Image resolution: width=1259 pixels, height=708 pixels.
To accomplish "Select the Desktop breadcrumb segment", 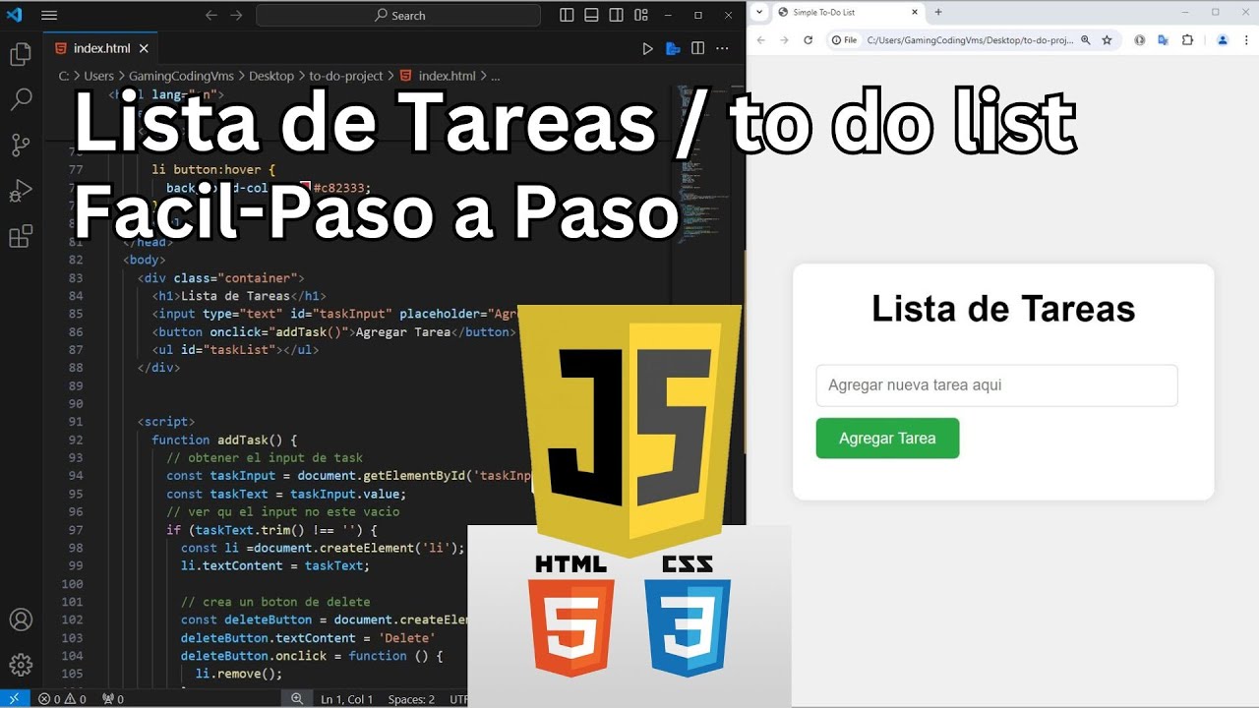I will pyautogui.click(x=271, y=76).
